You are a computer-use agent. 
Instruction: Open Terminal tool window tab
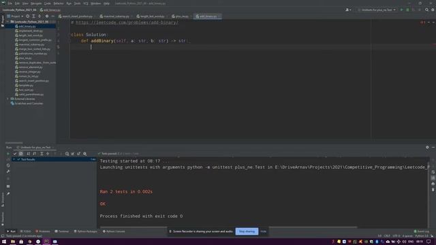(x=62, y=231)
